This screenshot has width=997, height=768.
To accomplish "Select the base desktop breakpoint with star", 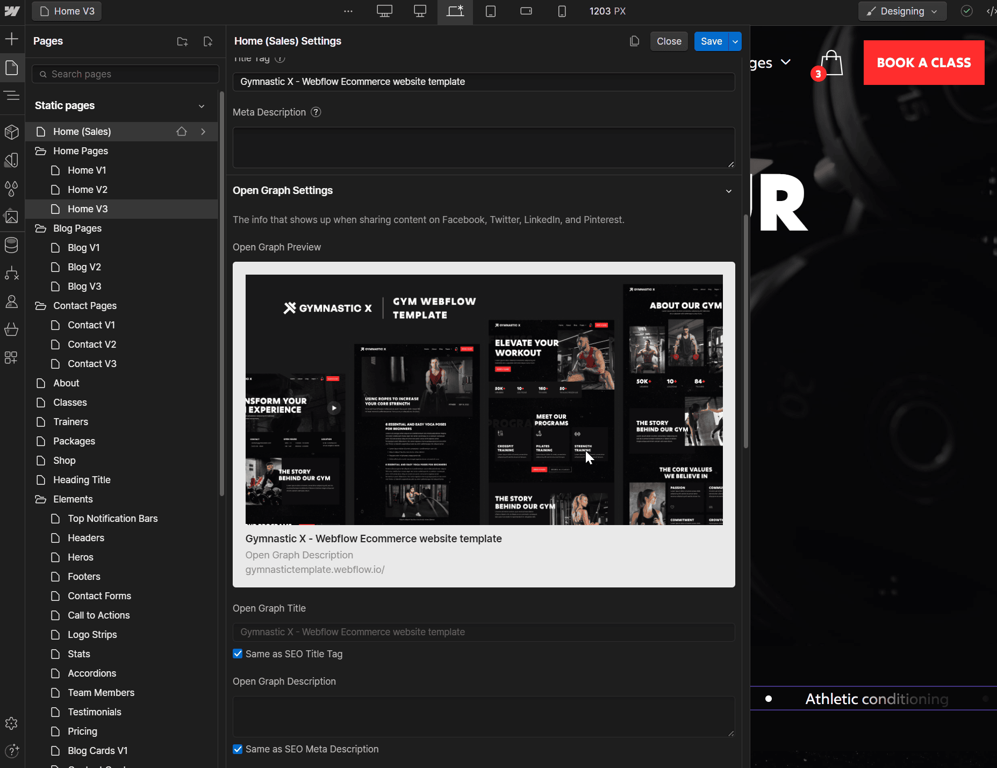I will click(455, 11).
